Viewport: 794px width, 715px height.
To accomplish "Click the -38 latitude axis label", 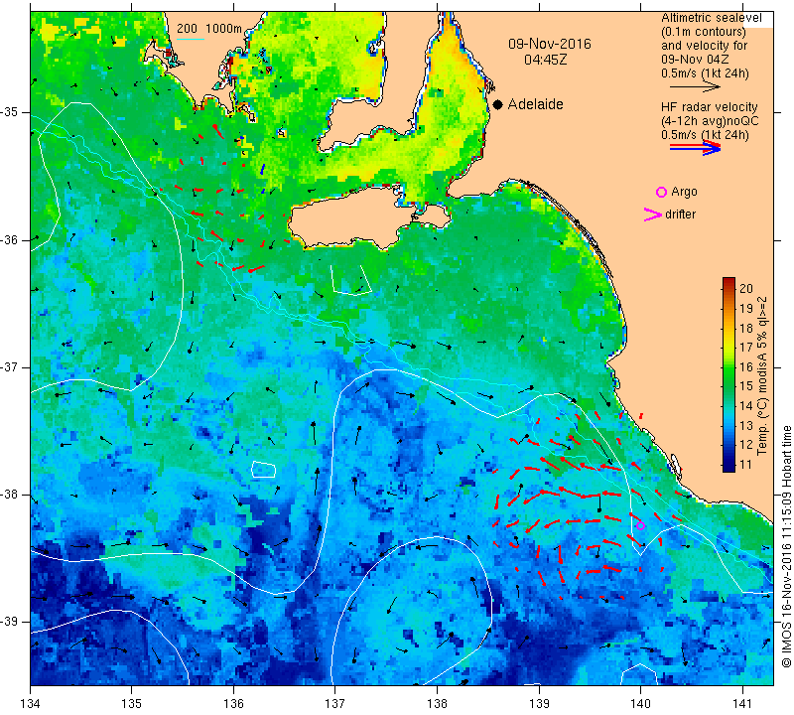I will (10, 495).
